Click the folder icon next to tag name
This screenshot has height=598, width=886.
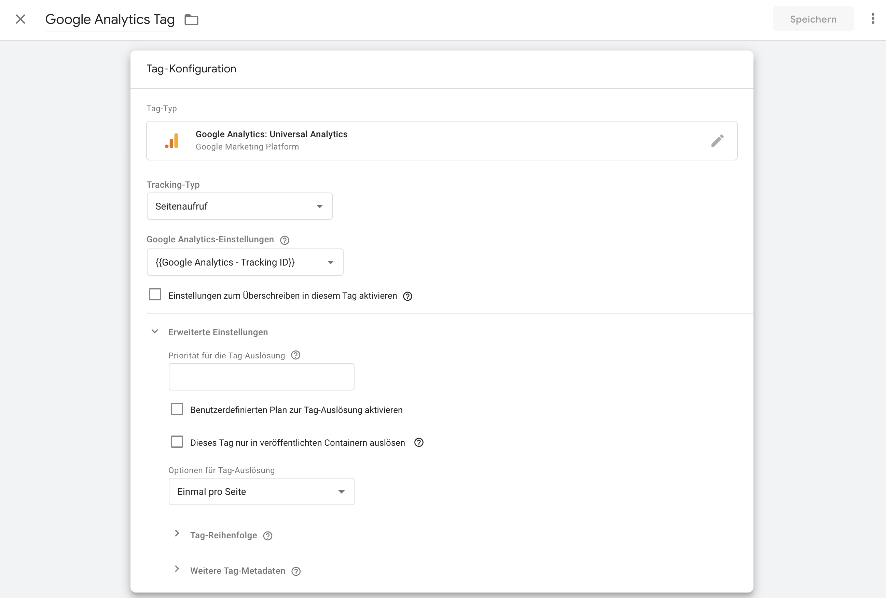[x=191, y=19]
